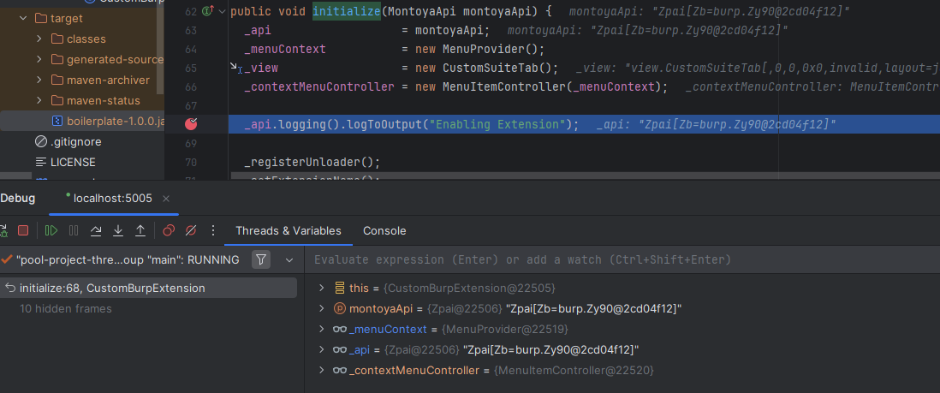Click the project tree vertical scrollbar

(x=160, y=47)
